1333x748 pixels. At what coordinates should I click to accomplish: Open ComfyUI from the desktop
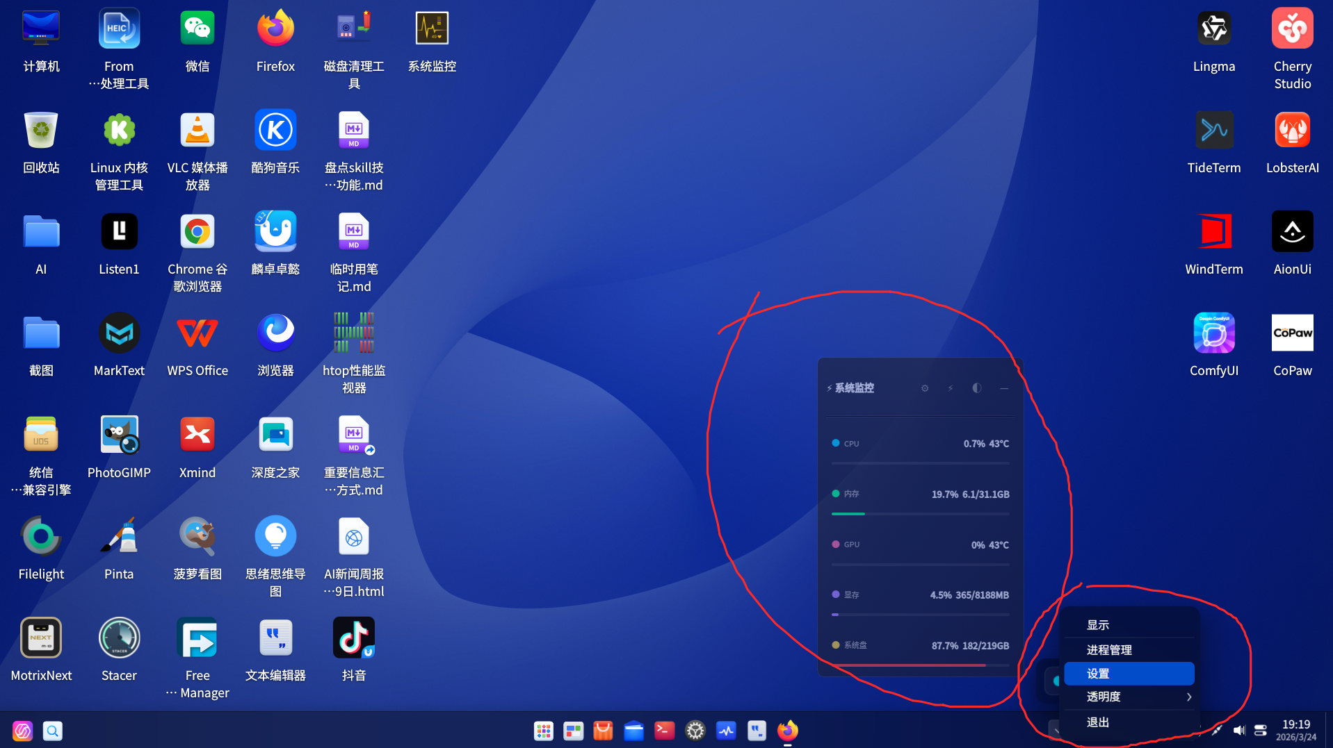pyautogui.click(x=1213, y=333)
